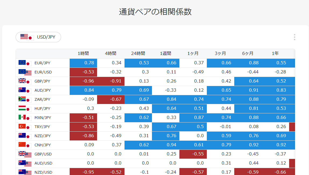Open the three-dot options menu
Screen dimensions: 309x175
pos(294,37)
